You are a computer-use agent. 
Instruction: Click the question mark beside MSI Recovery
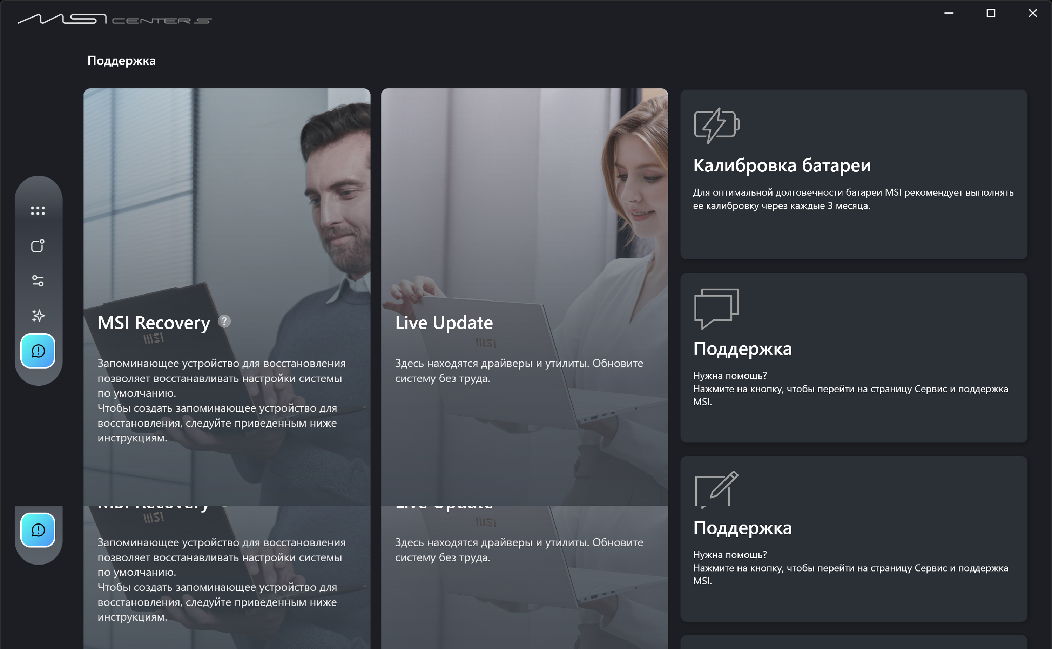pyautogui.click(x=224, y=321)
